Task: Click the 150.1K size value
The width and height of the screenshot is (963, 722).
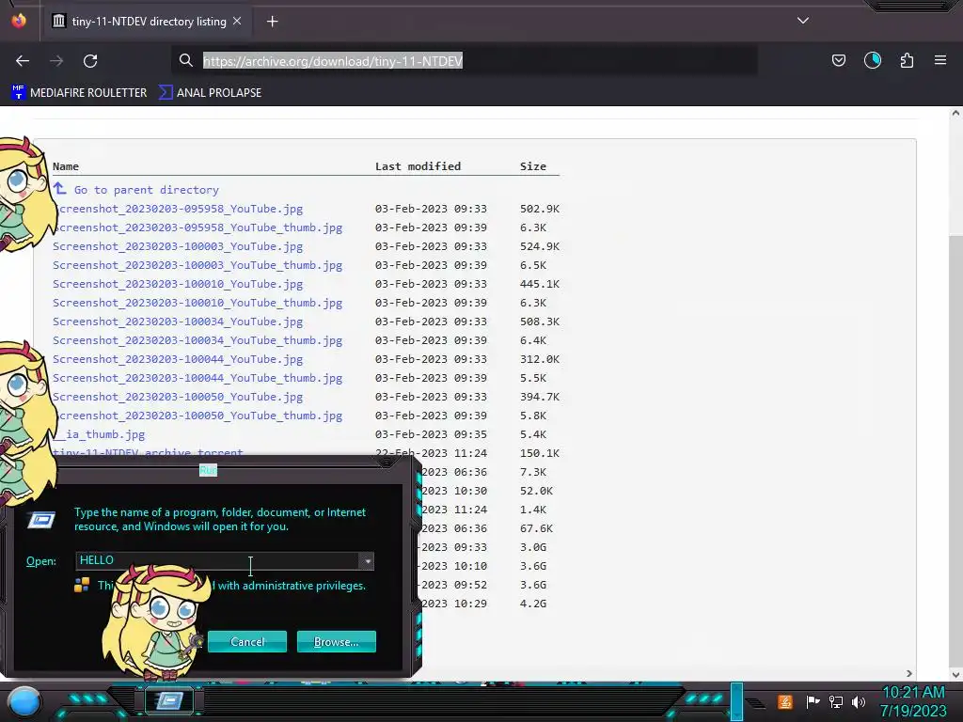Action: [539, 453]
